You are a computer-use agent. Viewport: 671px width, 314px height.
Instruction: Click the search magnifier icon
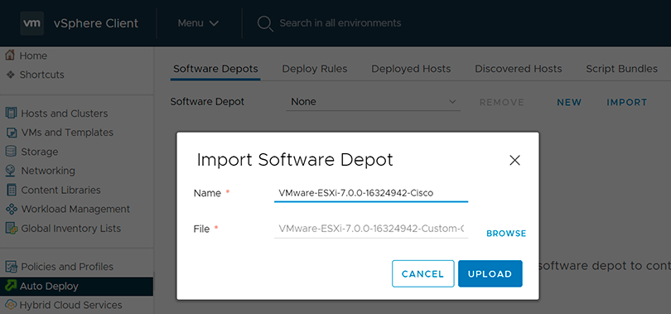(265, 23)
